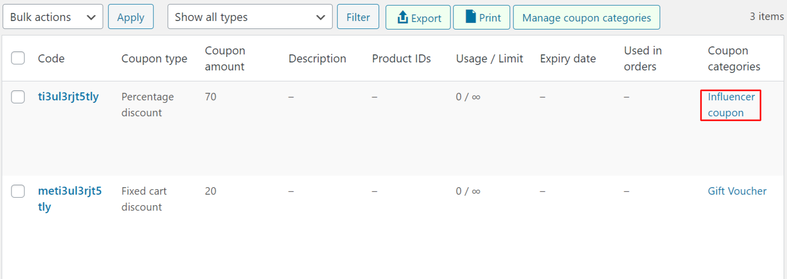Click the Coupon type column header
The width and height of the screenshot is (787, 279).
pos(154,58)
